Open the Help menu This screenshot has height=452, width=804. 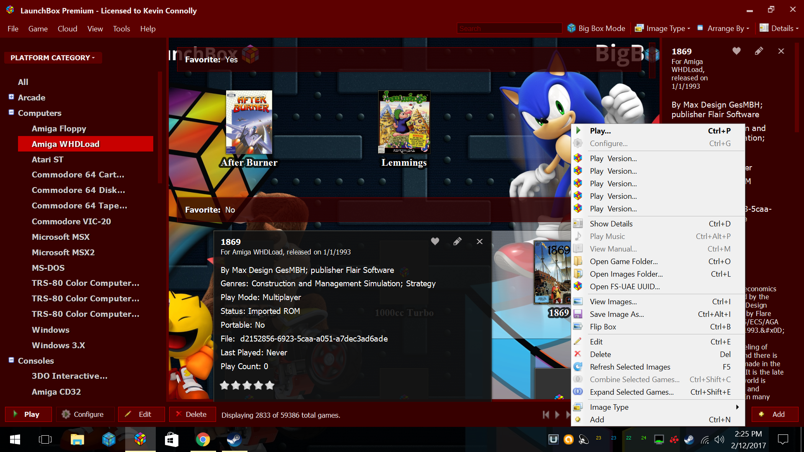[x=148, y=28]
